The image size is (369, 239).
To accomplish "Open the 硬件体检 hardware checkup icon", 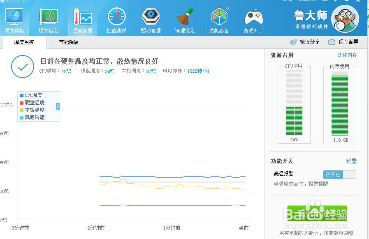I will click(14, 21).
